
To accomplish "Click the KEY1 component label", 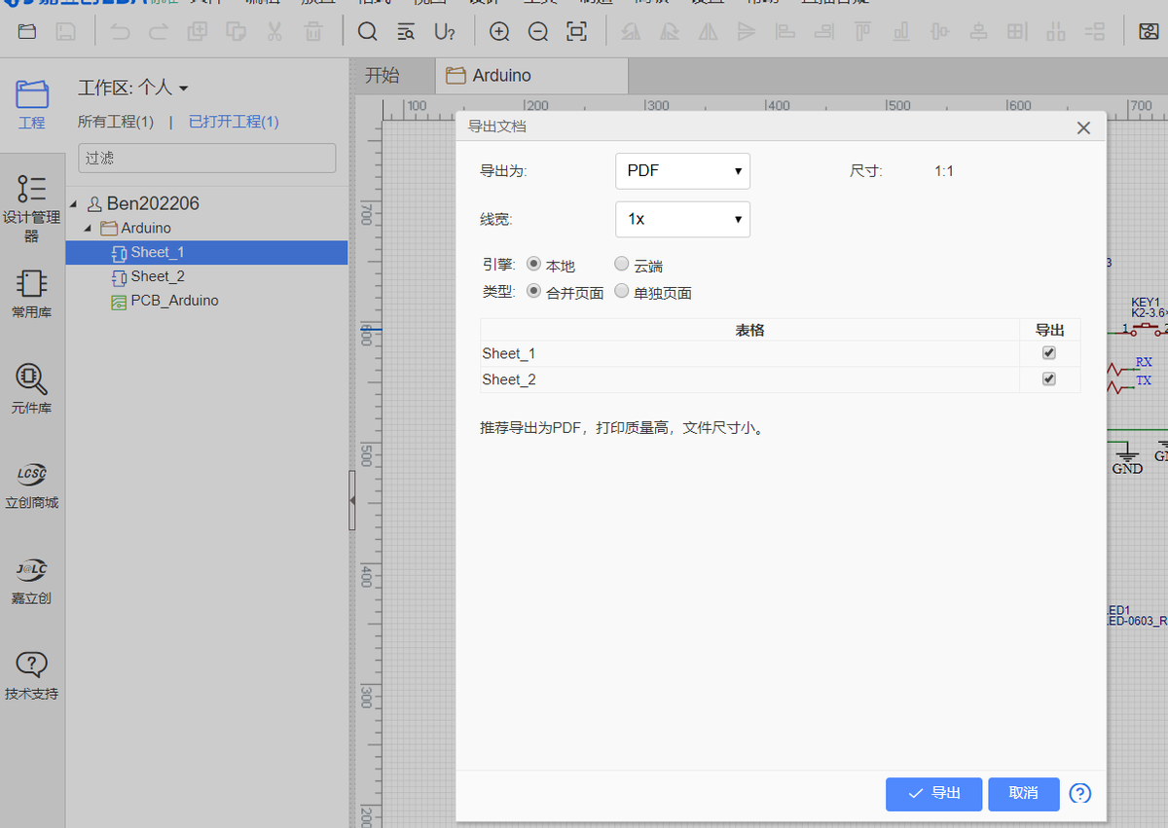I will click(x=1146, y=303).
